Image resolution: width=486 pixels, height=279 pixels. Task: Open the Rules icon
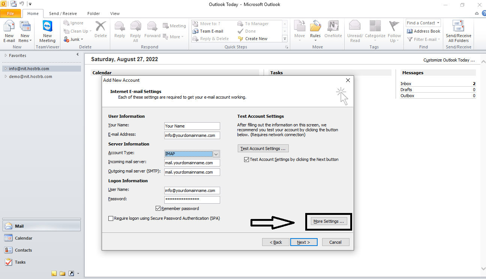(x=315, y=31)
